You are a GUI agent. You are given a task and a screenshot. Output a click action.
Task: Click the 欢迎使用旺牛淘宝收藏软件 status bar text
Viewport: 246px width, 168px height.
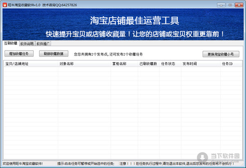pos(23,164)
